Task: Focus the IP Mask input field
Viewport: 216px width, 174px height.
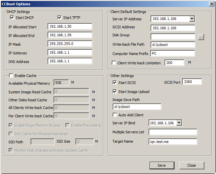Action: [x=70, y=44]
